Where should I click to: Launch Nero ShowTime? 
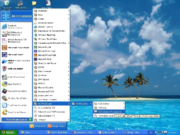[16, 84]
